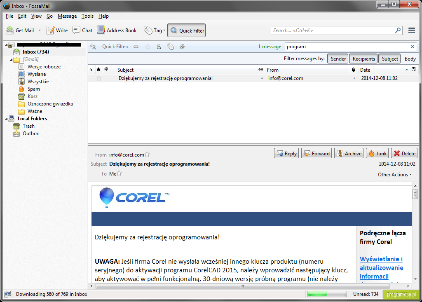
Task: Toggle the contacts quick filter icon
Action: [159, 47]
